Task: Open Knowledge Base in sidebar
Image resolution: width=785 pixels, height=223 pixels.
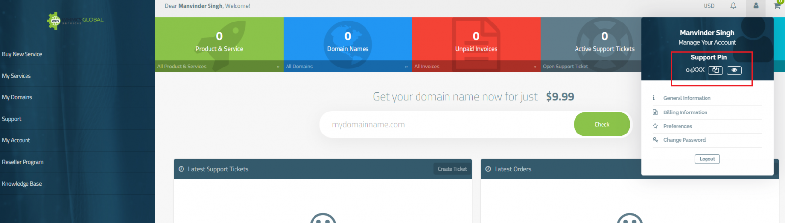Action: pyautogui.click(x=22, y=184)
